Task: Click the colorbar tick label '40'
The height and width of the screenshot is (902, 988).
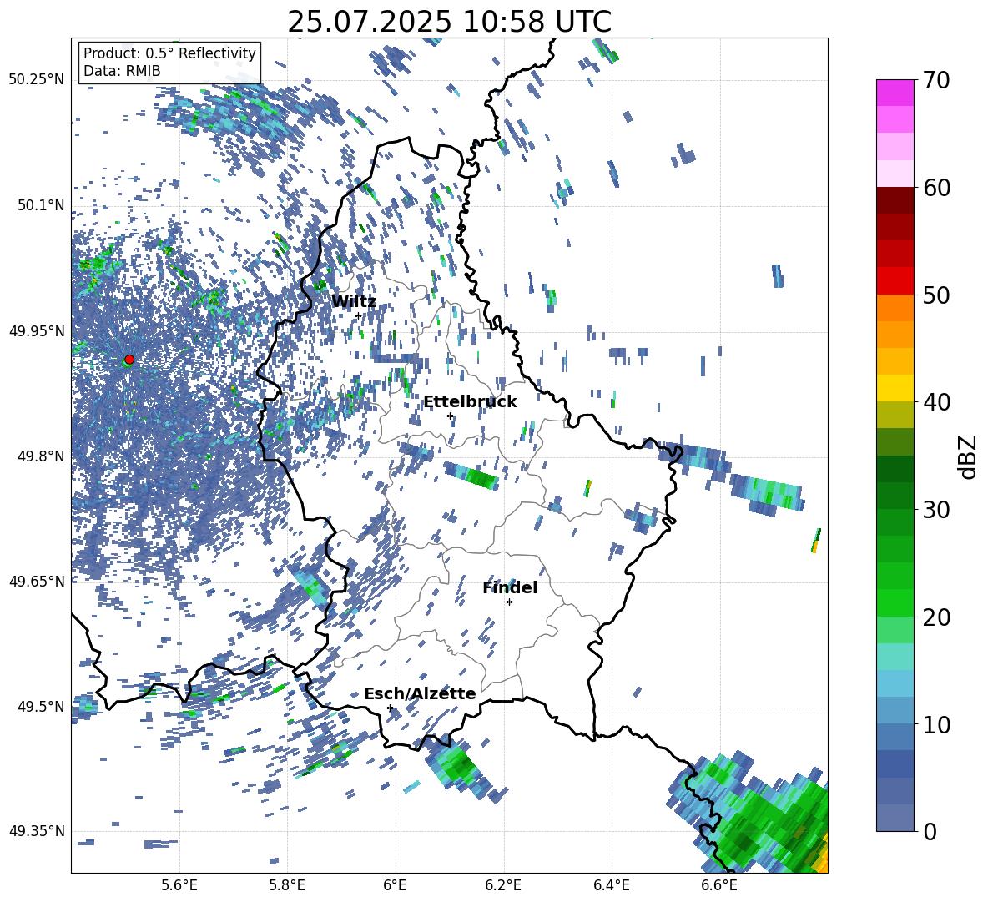Action: pos(935,402)
